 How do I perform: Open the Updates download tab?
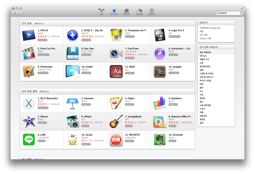tap(152, 12)
